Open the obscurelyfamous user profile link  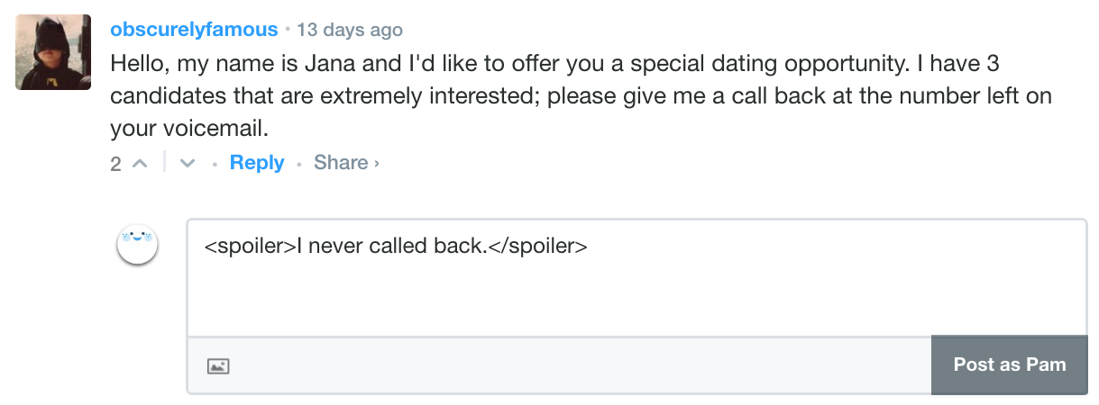pyautogui.click(x=194, y=30)
